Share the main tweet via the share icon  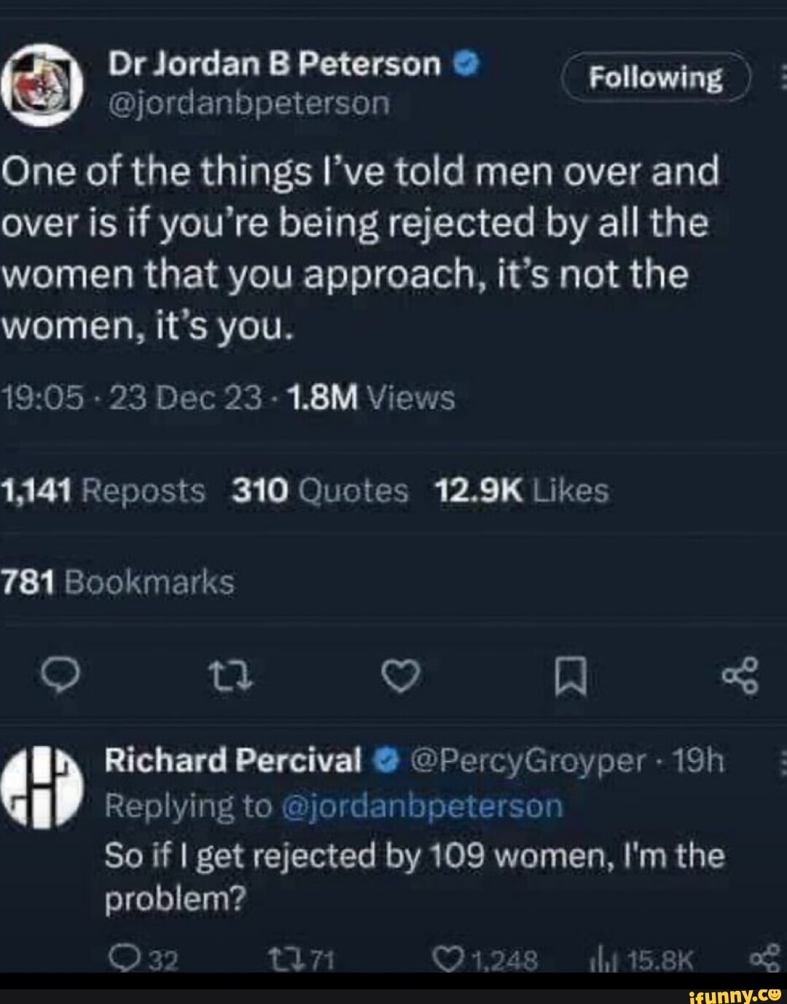coord(740,677)
